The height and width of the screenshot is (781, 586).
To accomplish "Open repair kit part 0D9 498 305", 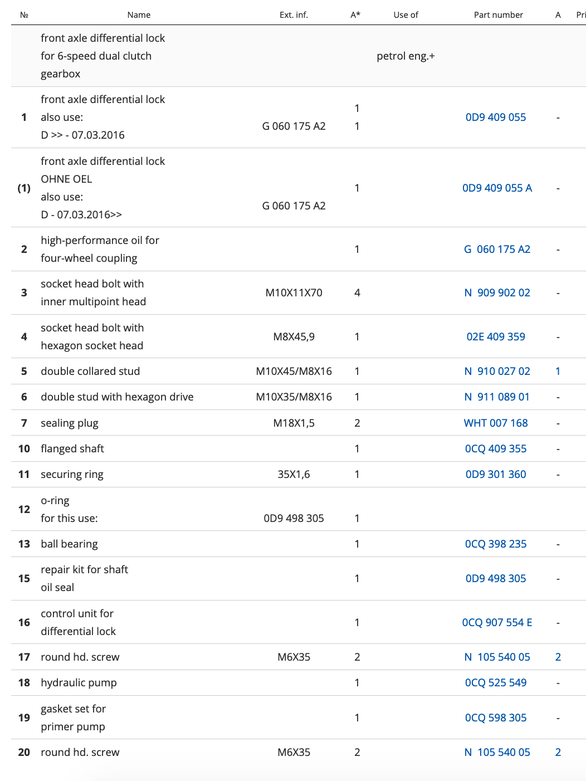I will click(x=496, y=579).
